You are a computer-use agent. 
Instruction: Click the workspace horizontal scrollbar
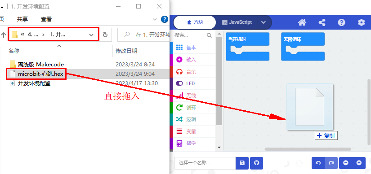[x=308, y=149]
